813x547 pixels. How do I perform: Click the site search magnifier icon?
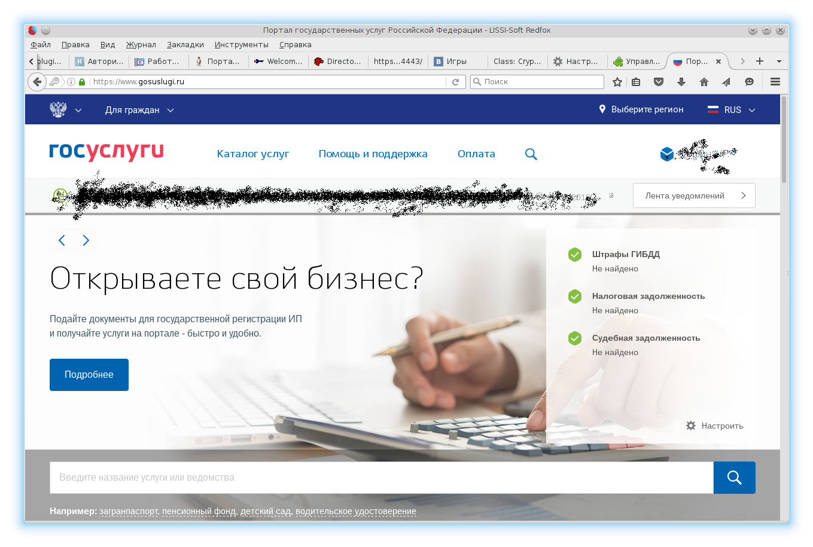[x=531, y=154]
